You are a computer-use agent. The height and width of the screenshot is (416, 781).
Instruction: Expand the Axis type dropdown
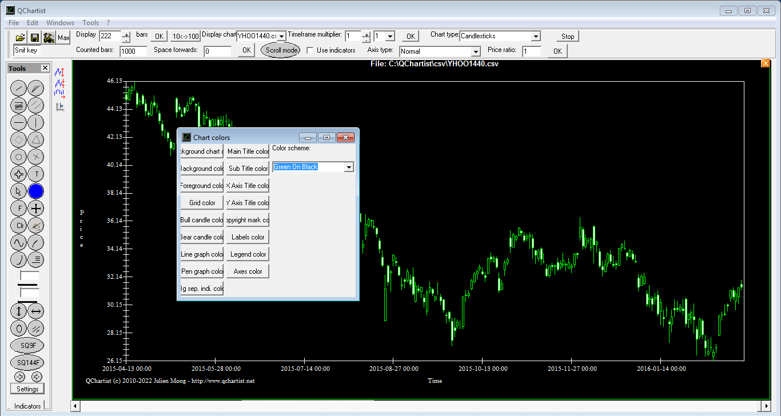[x=475, y=52]
